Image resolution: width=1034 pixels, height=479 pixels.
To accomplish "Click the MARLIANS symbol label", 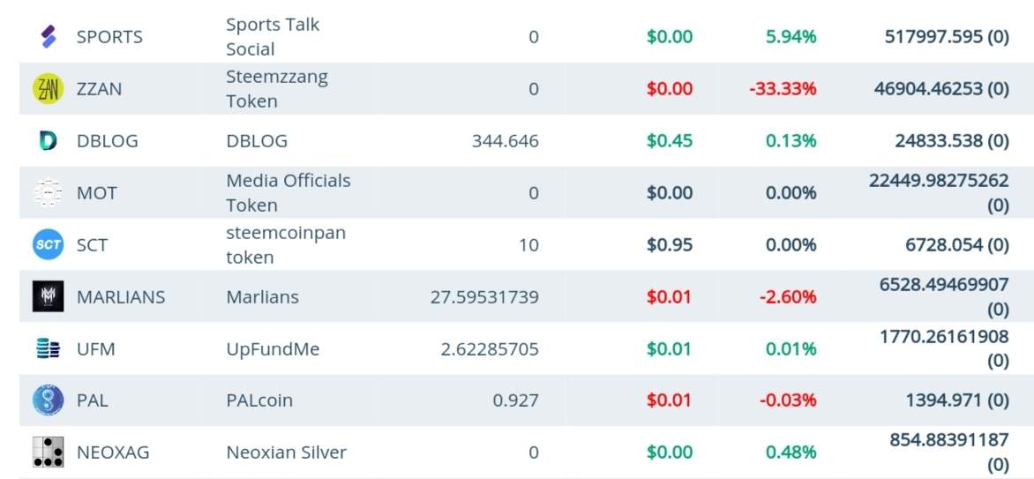I will click(x=121, y=297).
